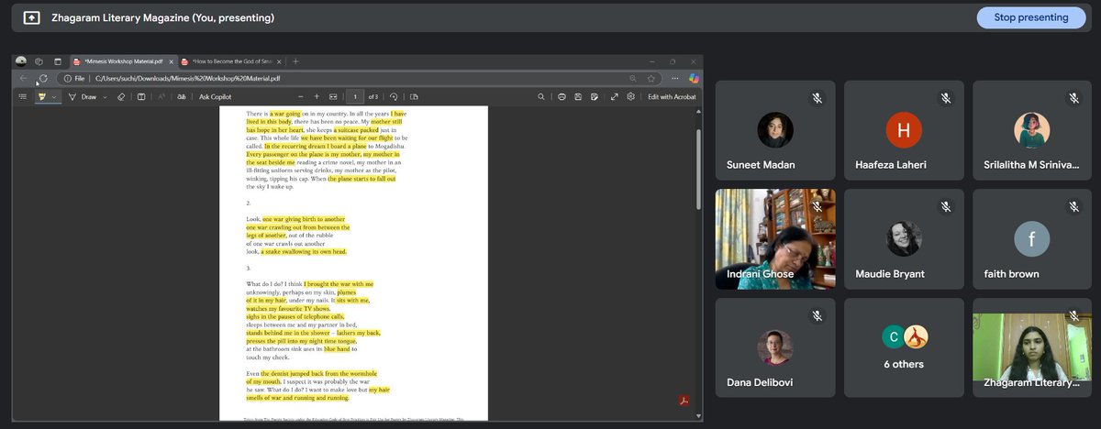
Task: Enter PDF full screen mode
Action: pos(614,96)
